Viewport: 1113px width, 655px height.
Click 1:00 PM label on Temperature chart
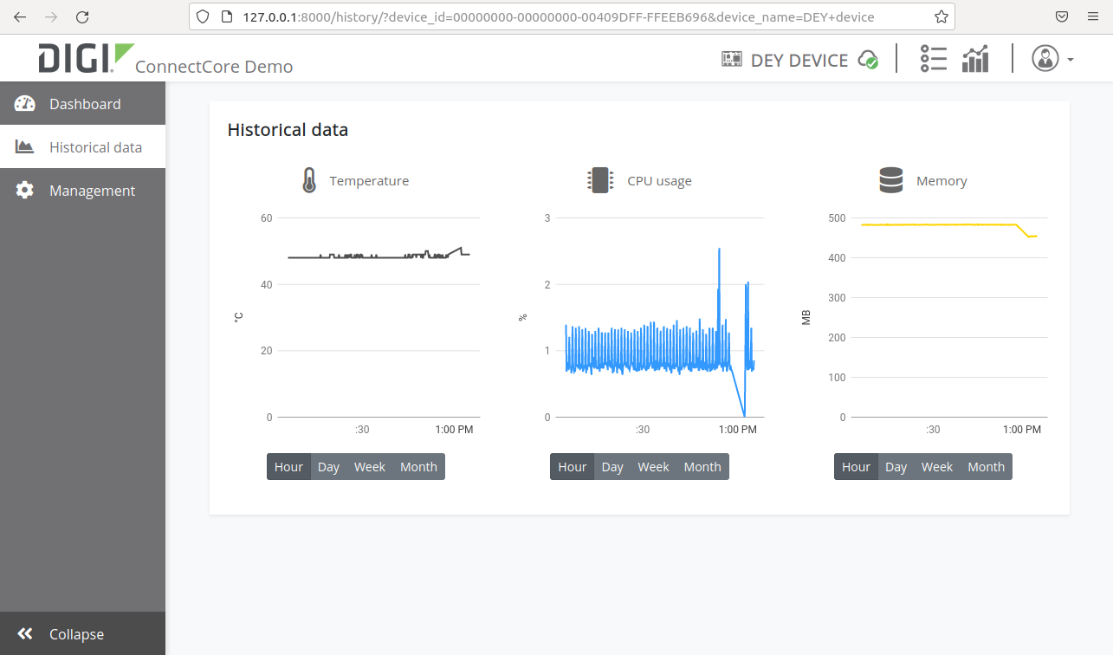(x=454, y=430)
